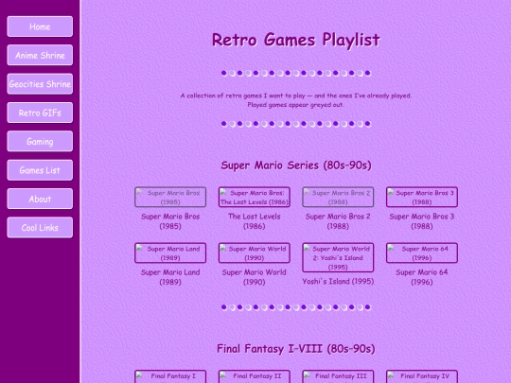Click the Super Mario Land (1989) thumbnail
This screenshot has width=511, height=383.
point(170,253)
